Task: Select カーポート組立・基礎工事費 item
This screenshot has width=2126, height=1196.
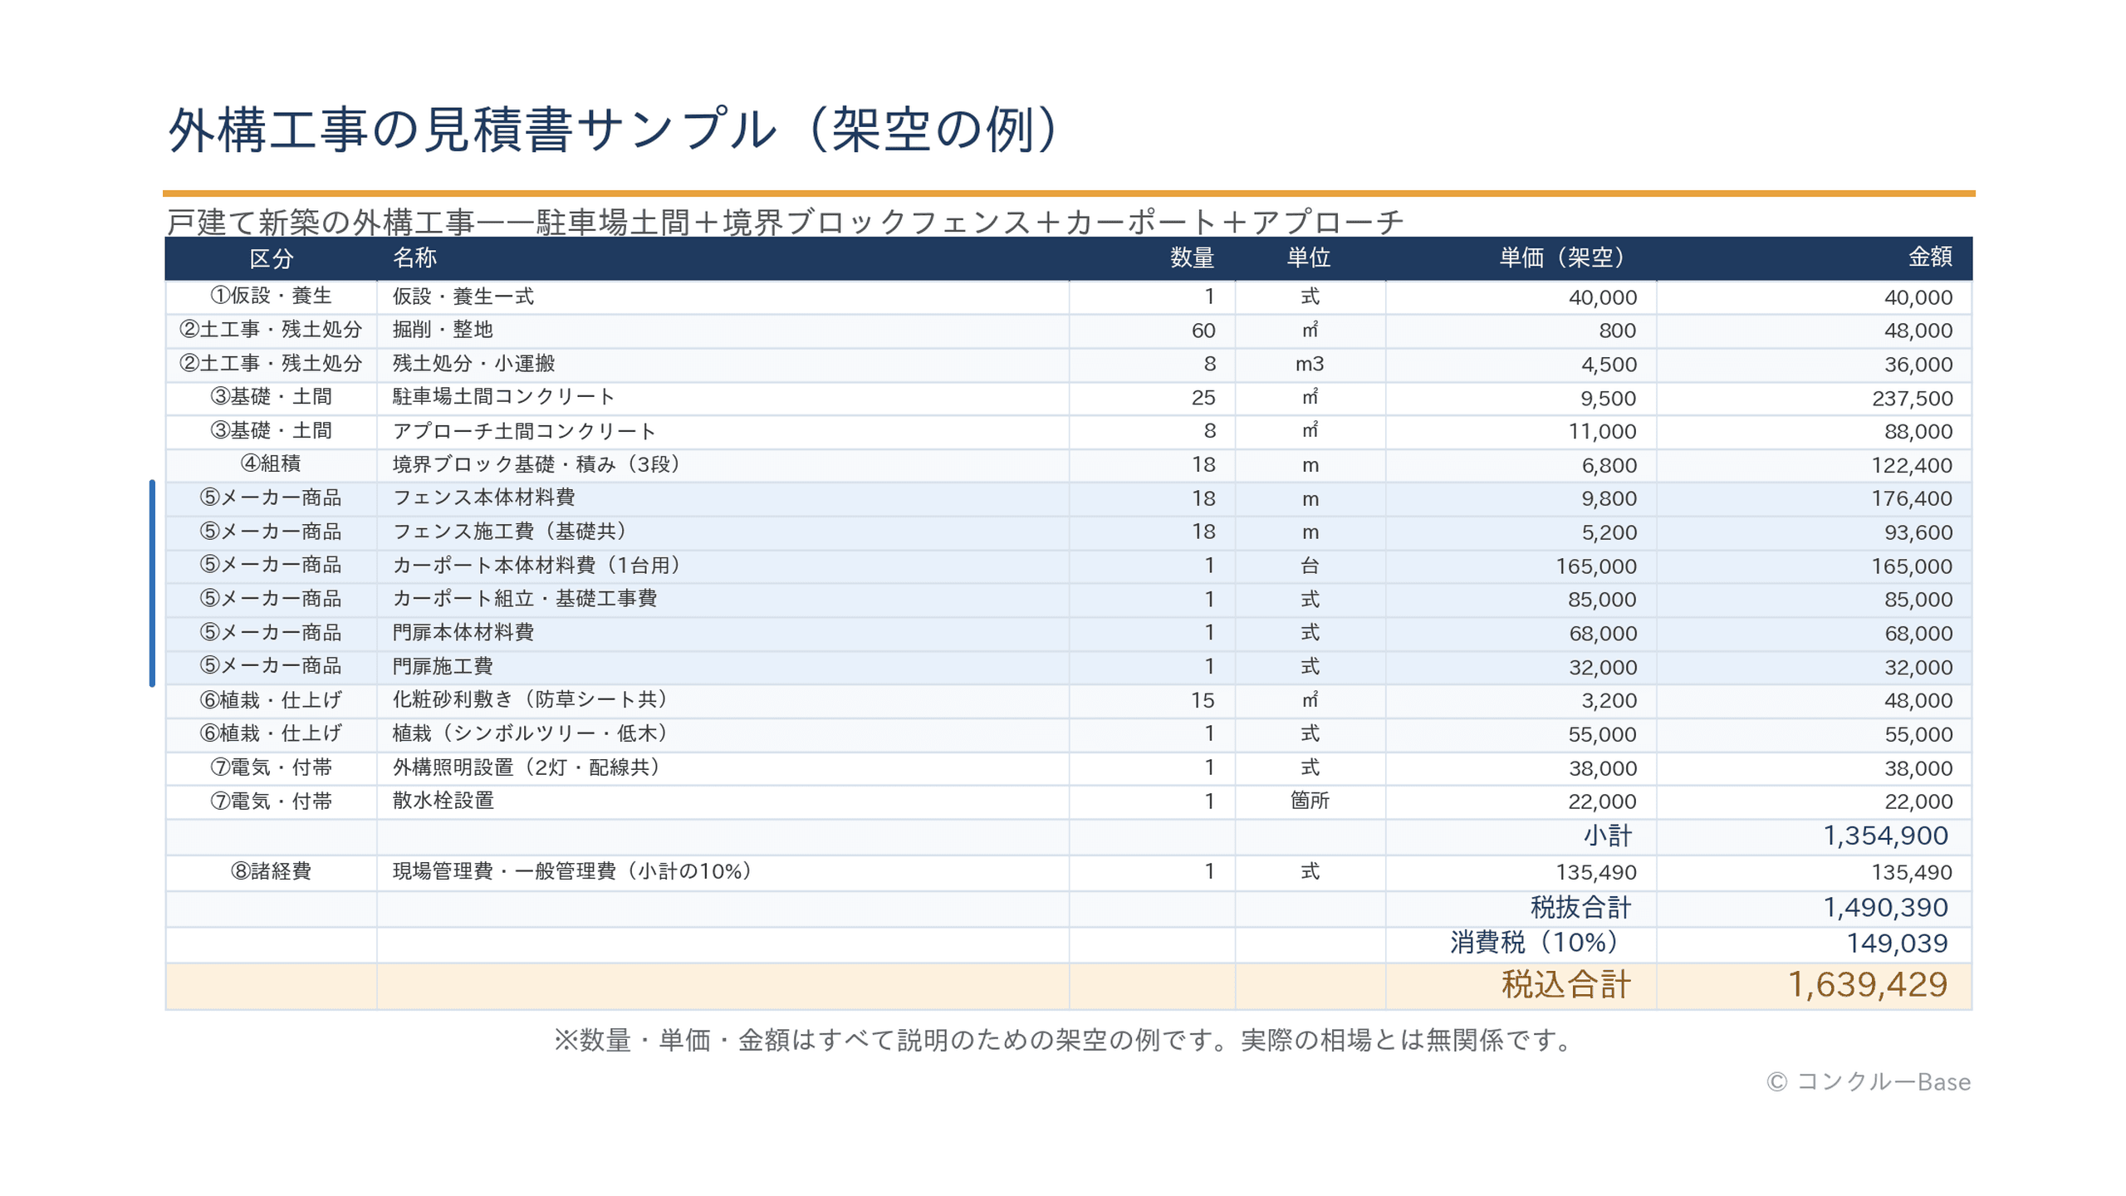Action: 524,599
